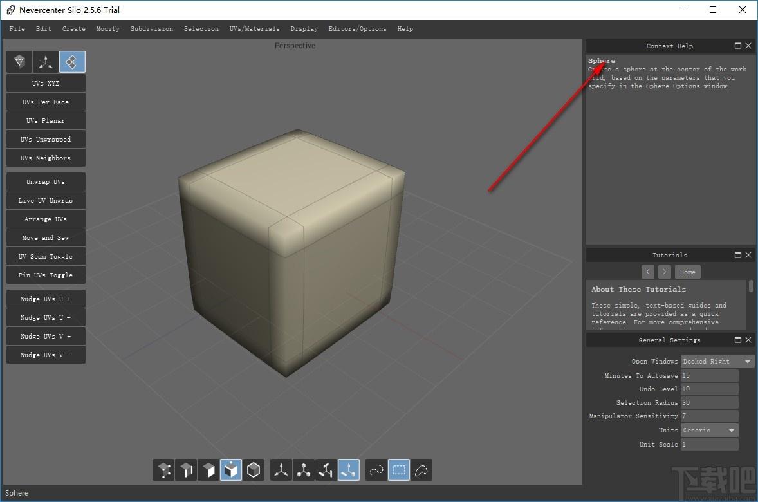
Task: Click the Perspective viewport label
Action: [x=295, y=46]
